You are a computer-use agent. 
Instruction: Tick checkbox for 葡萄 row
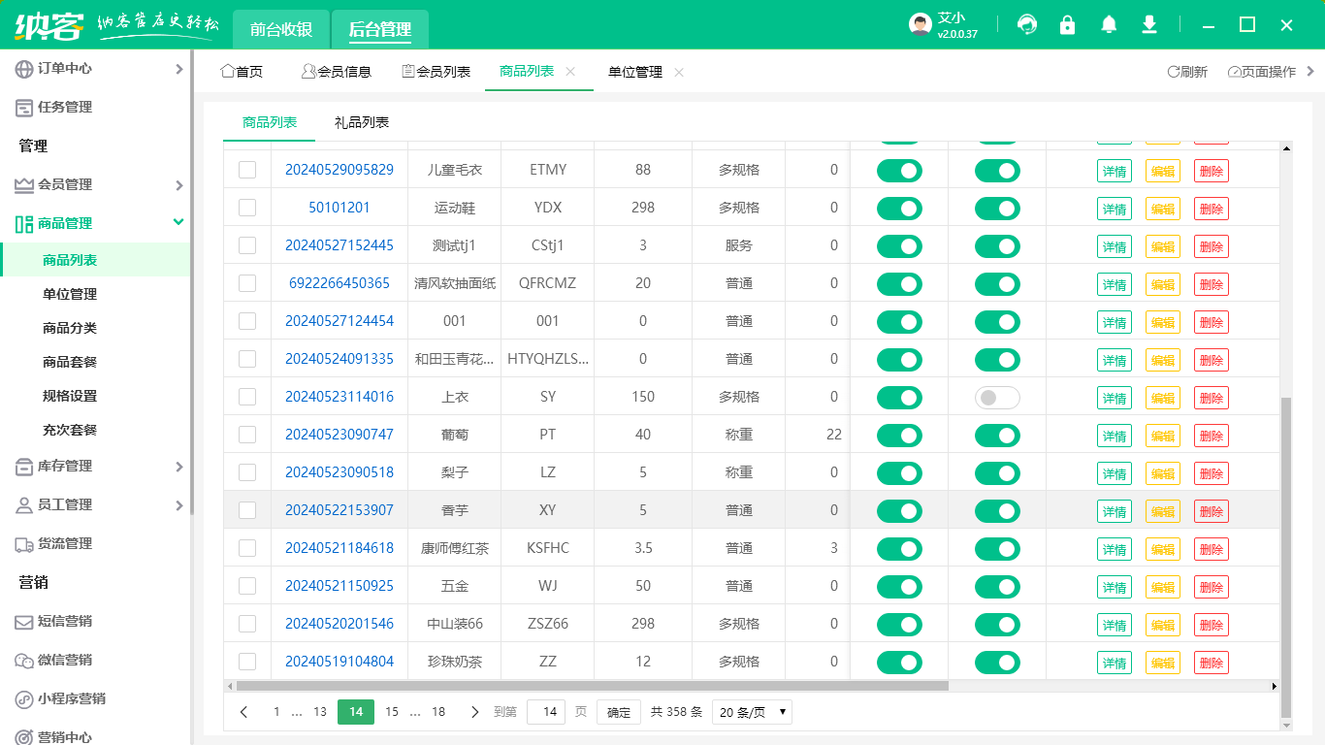247,435
